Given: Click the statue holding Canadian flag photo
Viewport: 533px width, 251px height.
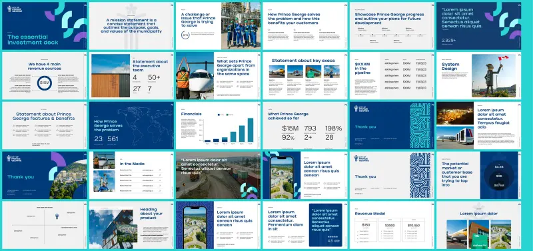Looking at the screenshot, I should pos(494,75).
